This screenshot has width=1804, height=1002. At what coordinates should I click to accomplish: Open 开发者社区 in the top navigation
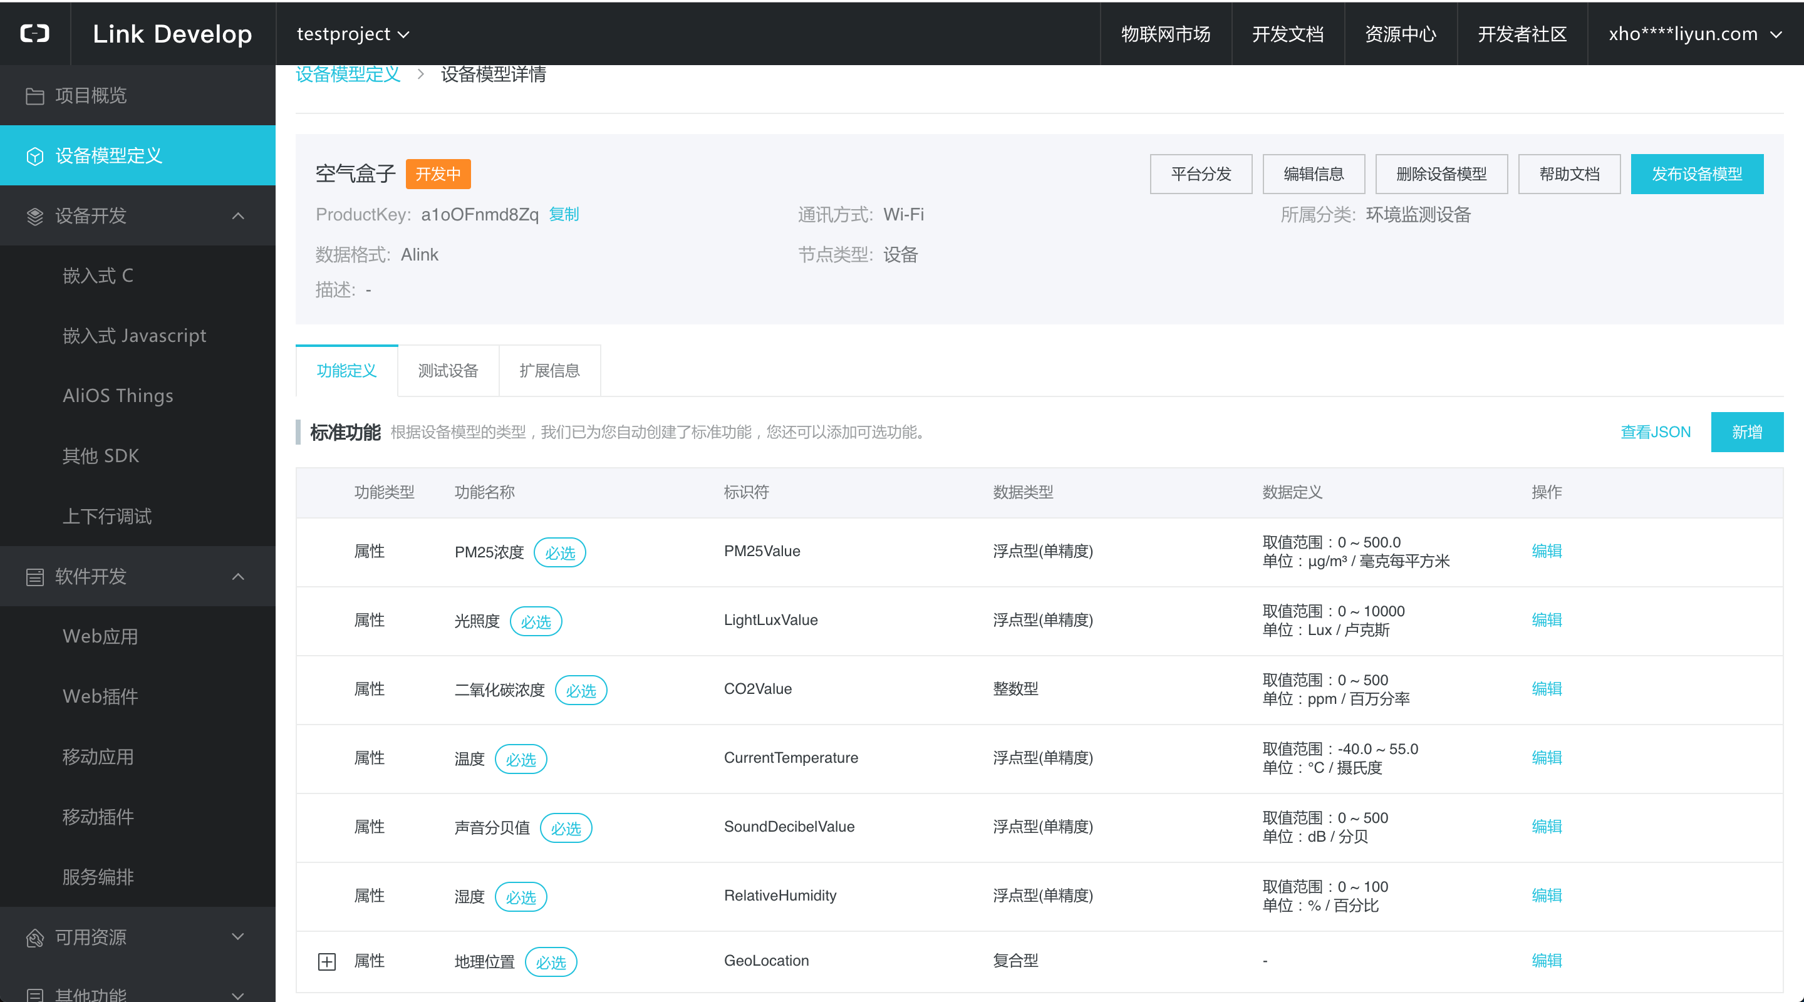tap(1523, 34)
